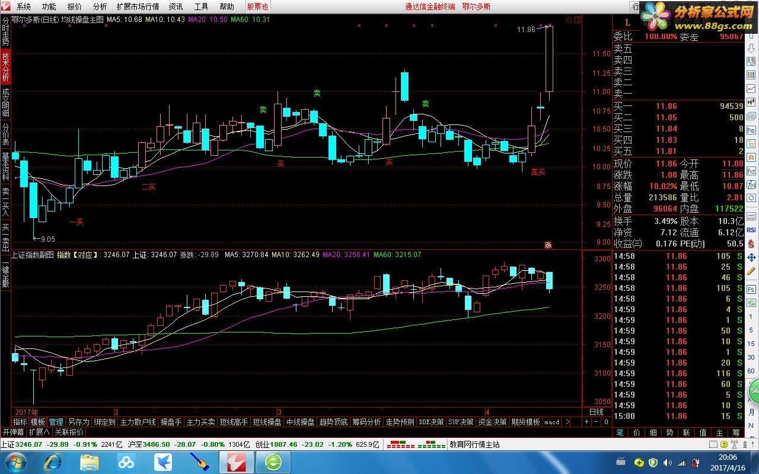The width and height of the screenshot is (759, 474).
Task: Open the time-sharing line chart icon
Action: [x=751, y=88]
